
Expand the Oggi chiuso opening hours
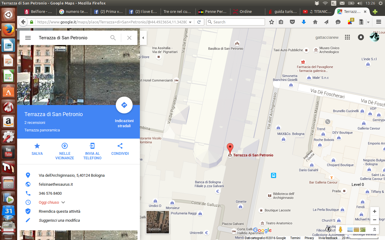[52, 202]
